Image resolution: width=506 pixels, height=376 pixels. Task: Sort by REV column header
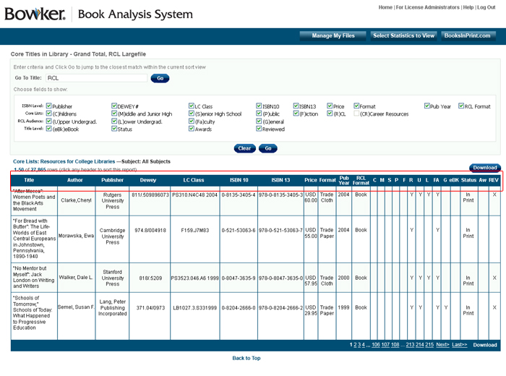pyautogui.click(x=494, y=180)
